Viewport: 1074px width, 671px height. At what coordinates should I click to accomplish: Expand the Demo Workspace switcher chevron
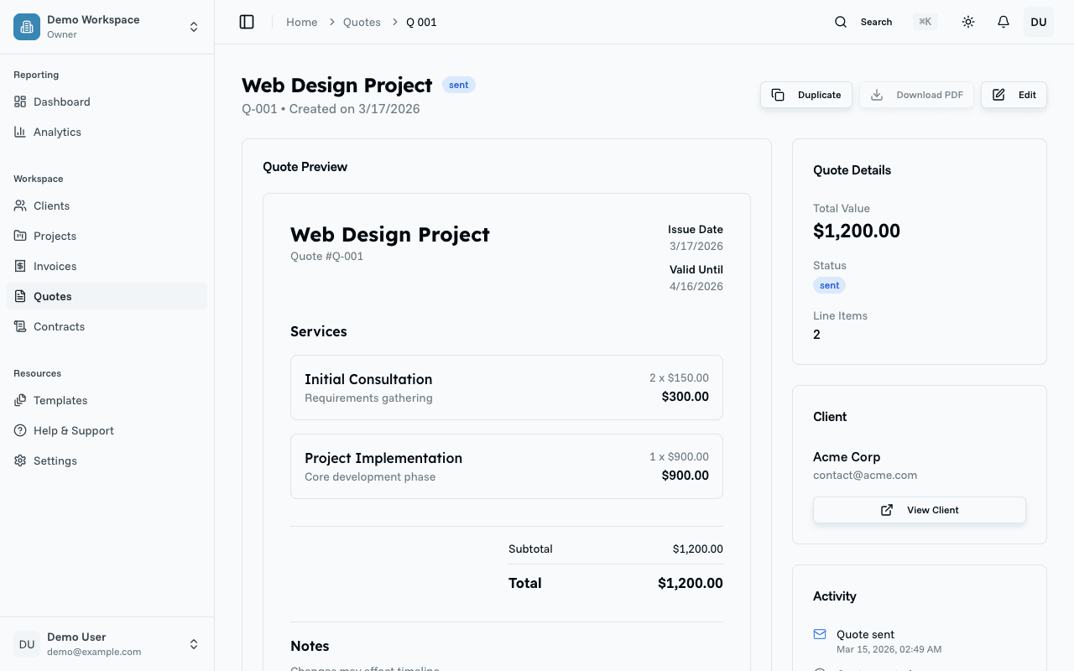(194, 27)
